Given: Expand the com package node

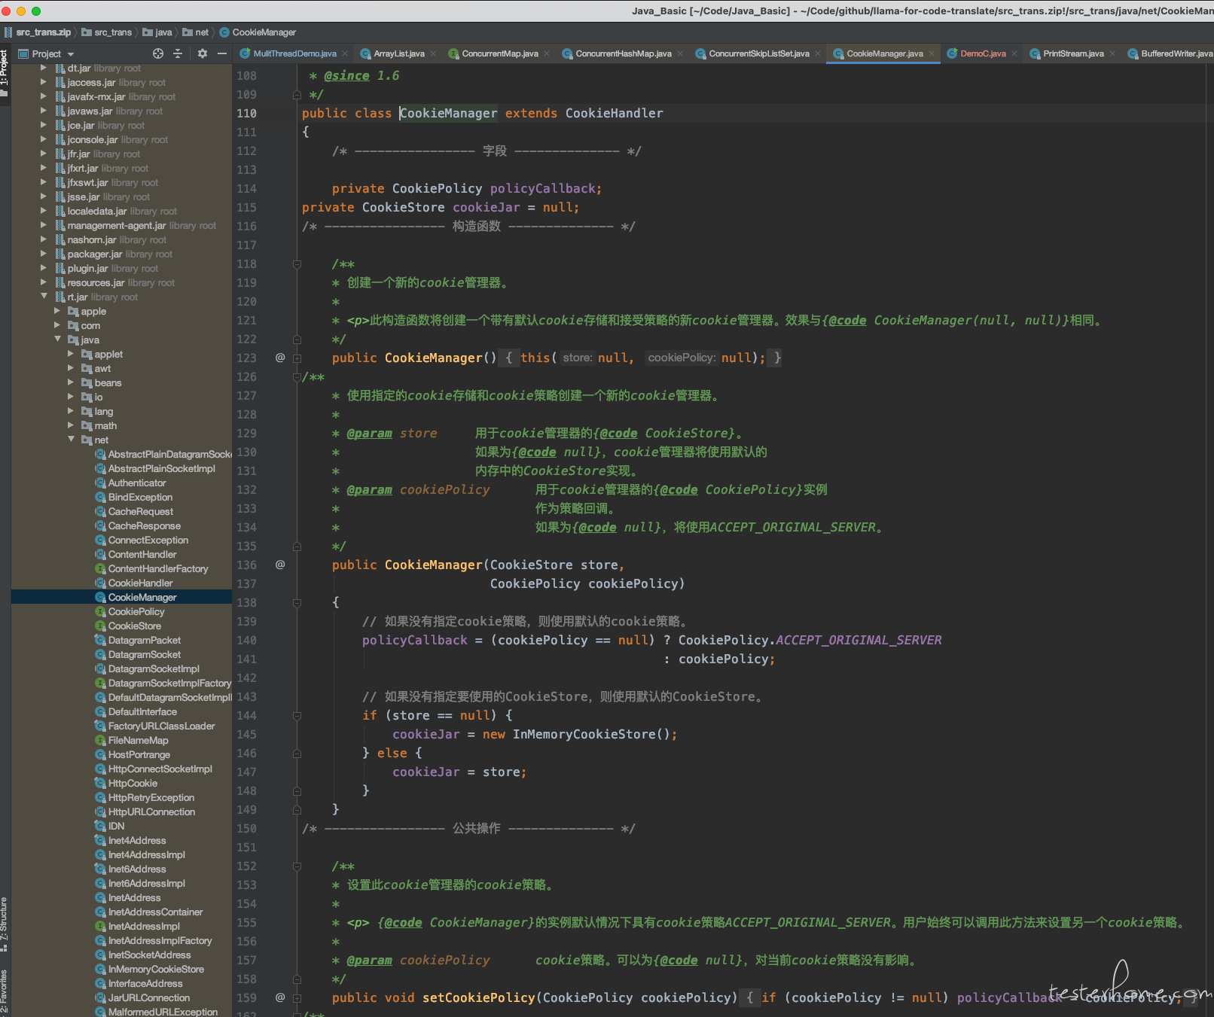Looking at the screenshot, I should (57, 325).
